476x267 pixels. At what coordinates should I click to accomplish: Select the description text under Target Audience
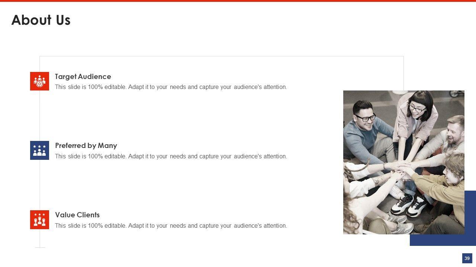(x=171, y=87)
